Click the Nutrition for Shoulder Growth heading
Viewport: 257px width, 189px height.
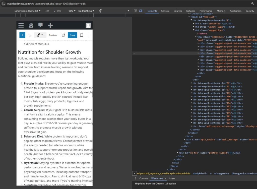coord(49,52)
